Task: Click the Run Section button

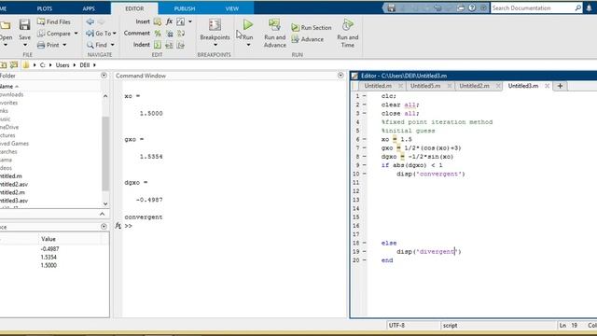Action: click(312, 27)
